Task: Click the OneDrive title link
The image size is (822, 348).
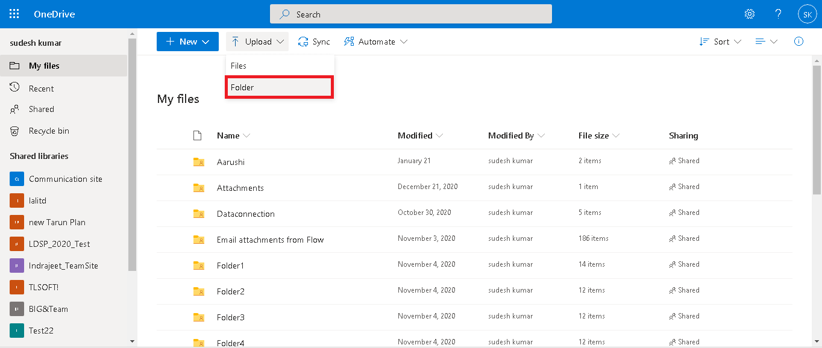Action: (54, 14)
